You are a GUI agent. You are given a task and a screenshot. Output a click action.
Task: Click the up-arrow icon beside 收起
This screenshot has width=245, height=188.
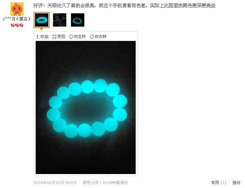coord(37,37)
